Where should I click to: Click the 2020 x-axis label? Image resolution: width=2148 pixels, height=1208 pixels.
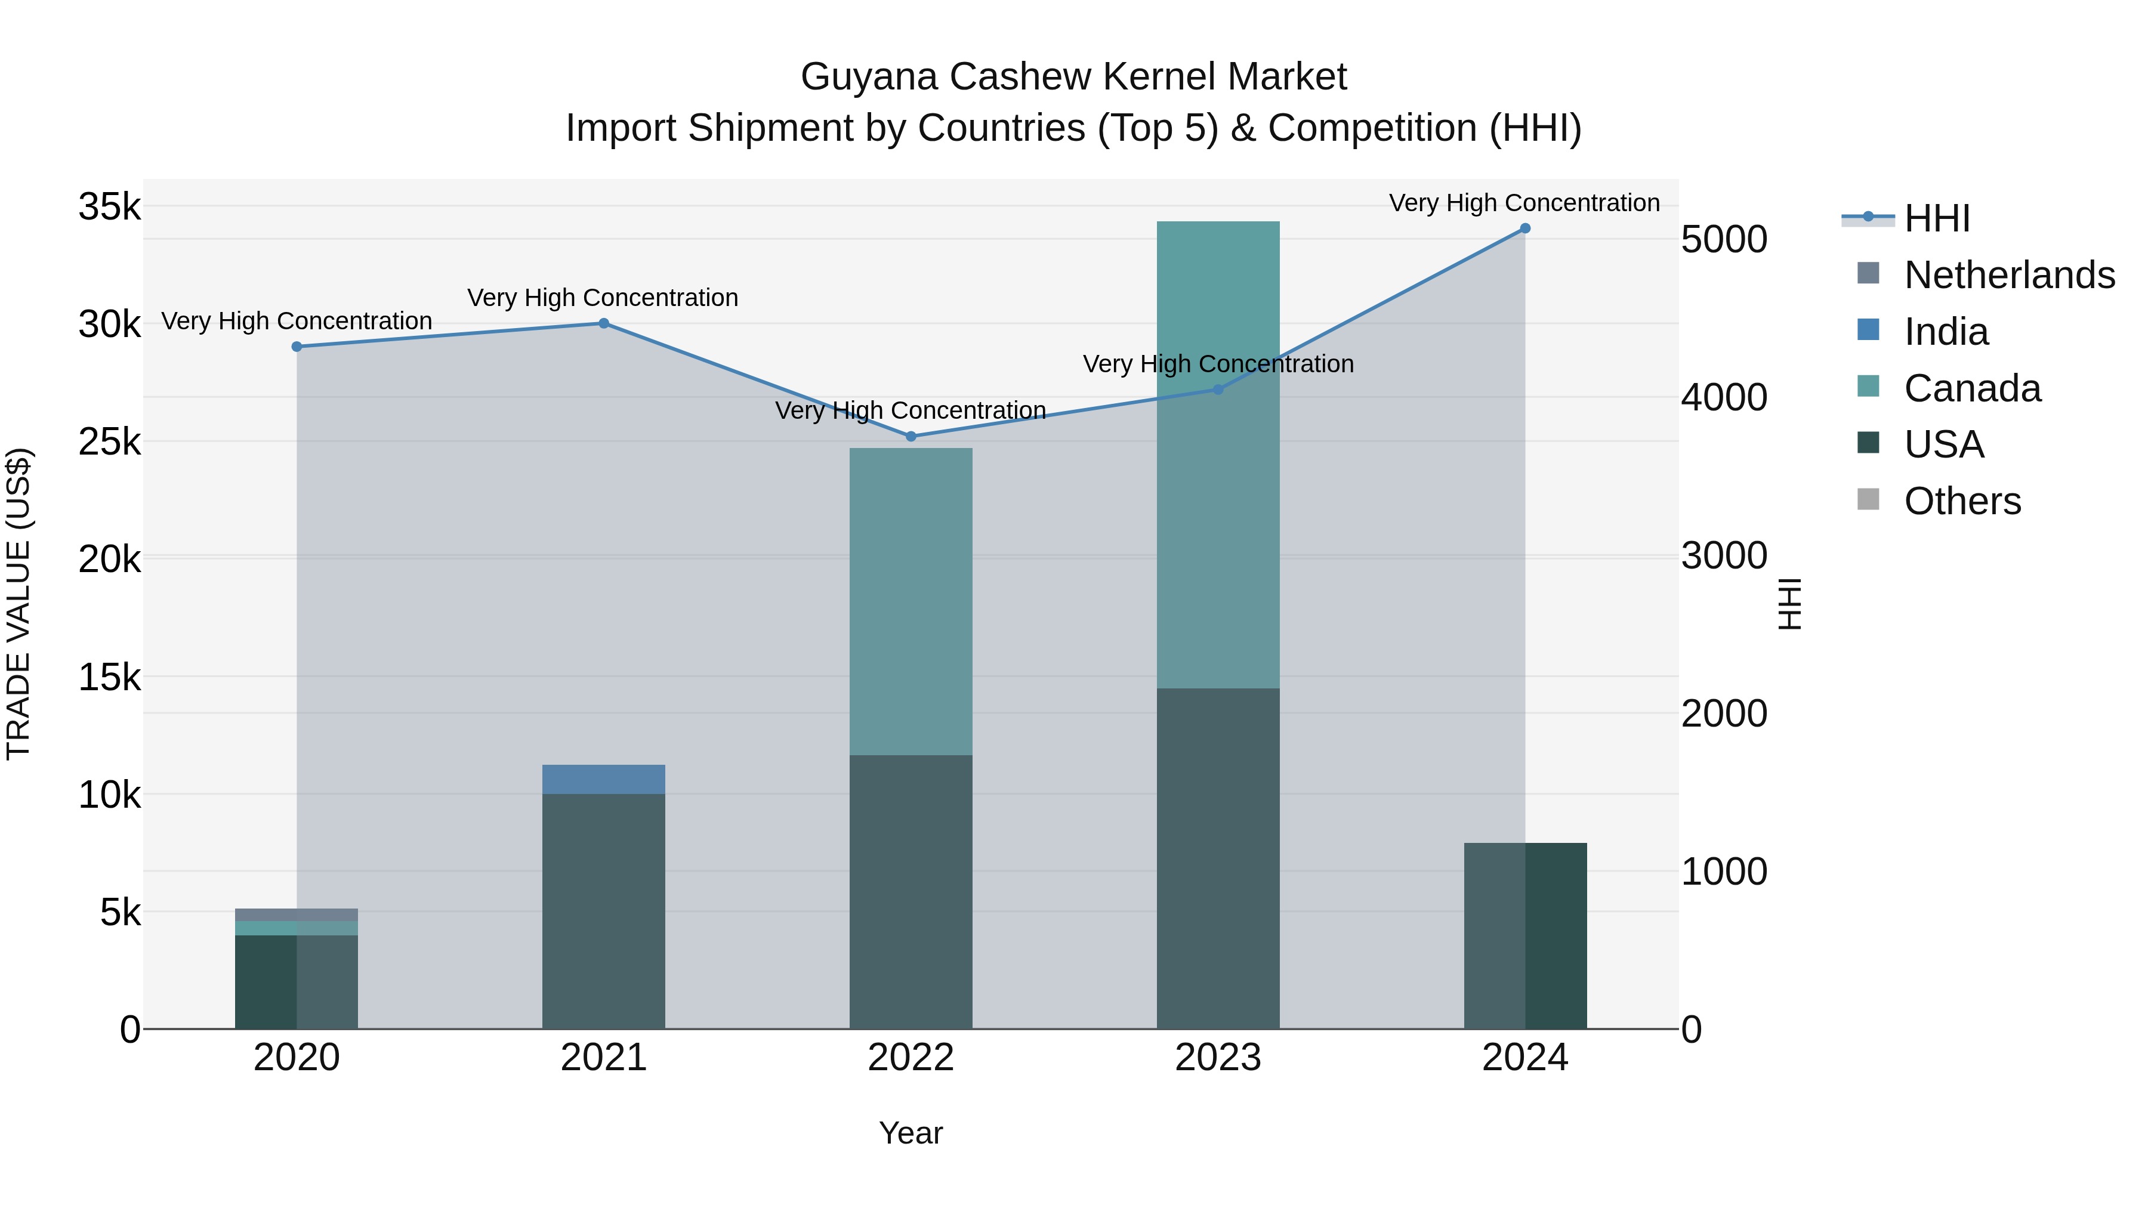pyautogui.click(x=297, y=1058)
